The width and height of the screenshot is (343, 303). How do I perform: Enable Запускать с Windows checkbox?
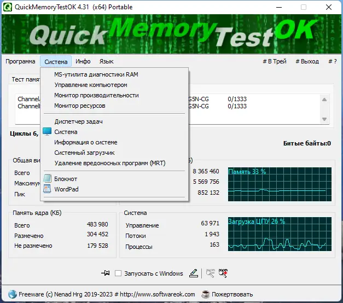point(118,273)
